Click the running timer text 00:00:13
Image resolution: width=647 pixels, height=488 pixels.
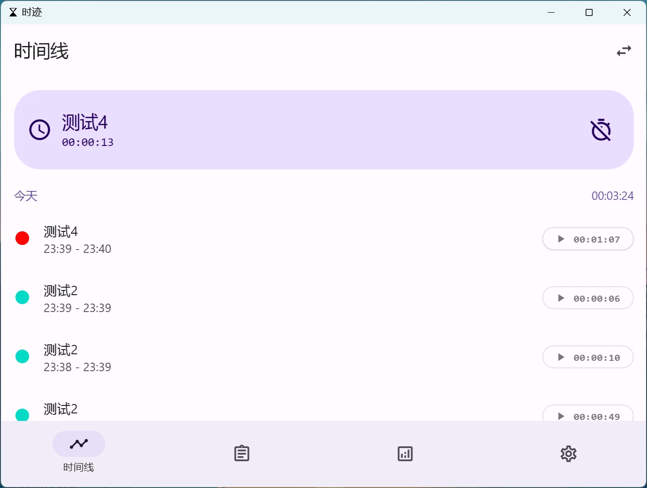click(x=88, y=142)
